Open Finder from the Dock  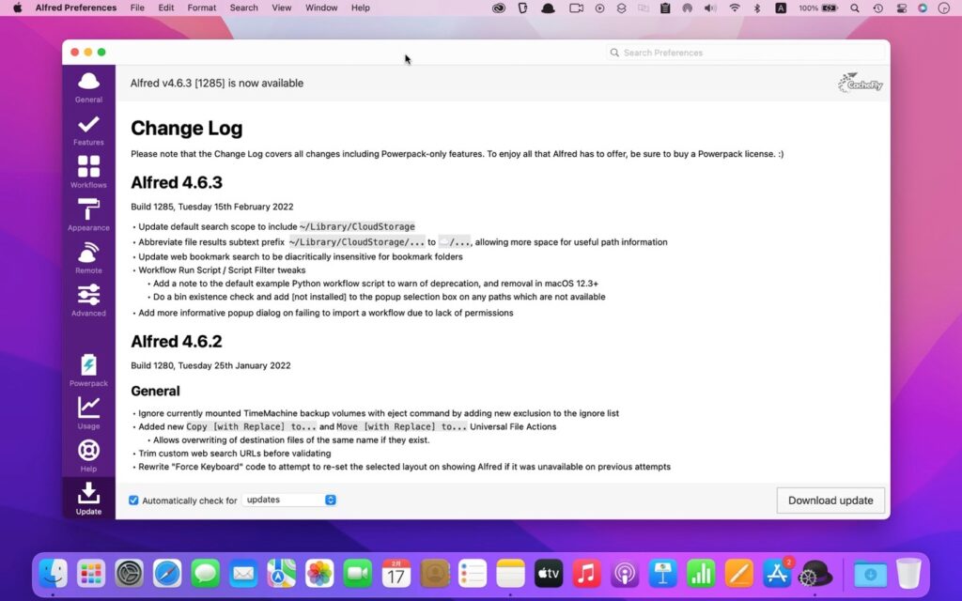[x=54, y=574]
